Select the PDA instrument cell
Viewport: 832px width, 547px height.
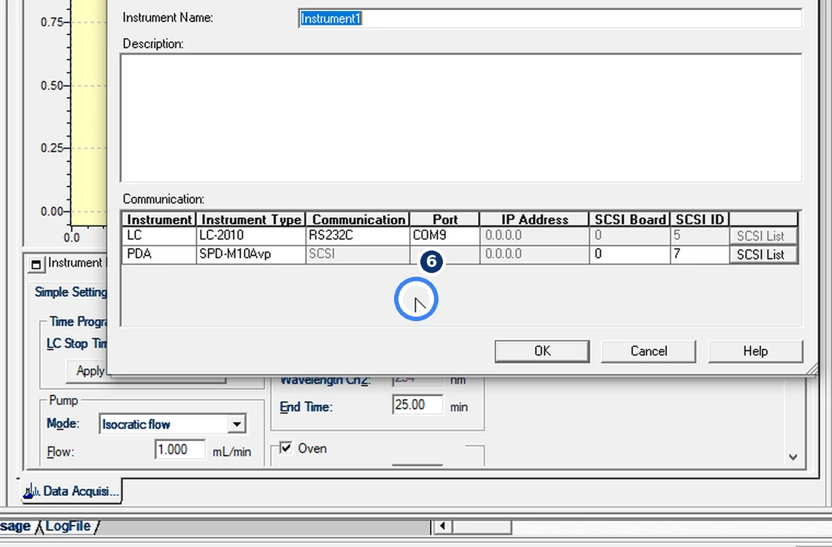tap(159, 255)
